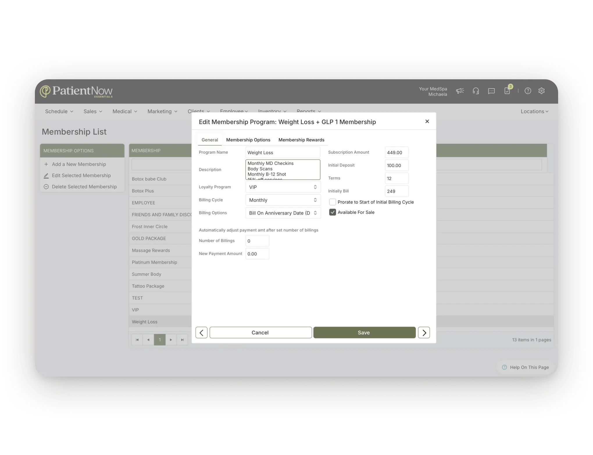Switch to the General tab
Screen dimensions: 593x455
coord(210,140)
